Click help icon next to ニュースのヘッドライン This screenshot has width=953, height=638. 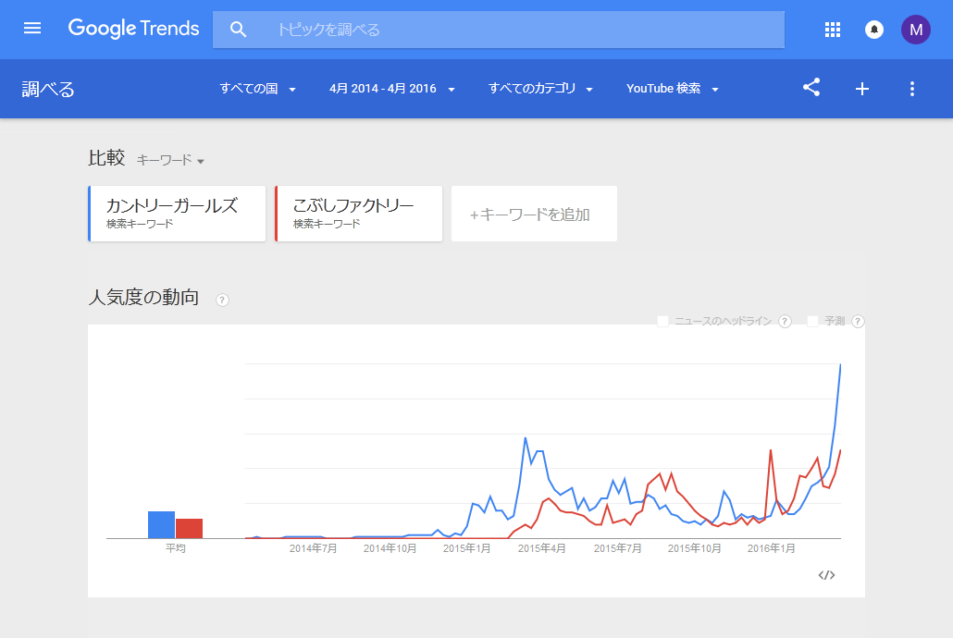[x=785, y=321]
